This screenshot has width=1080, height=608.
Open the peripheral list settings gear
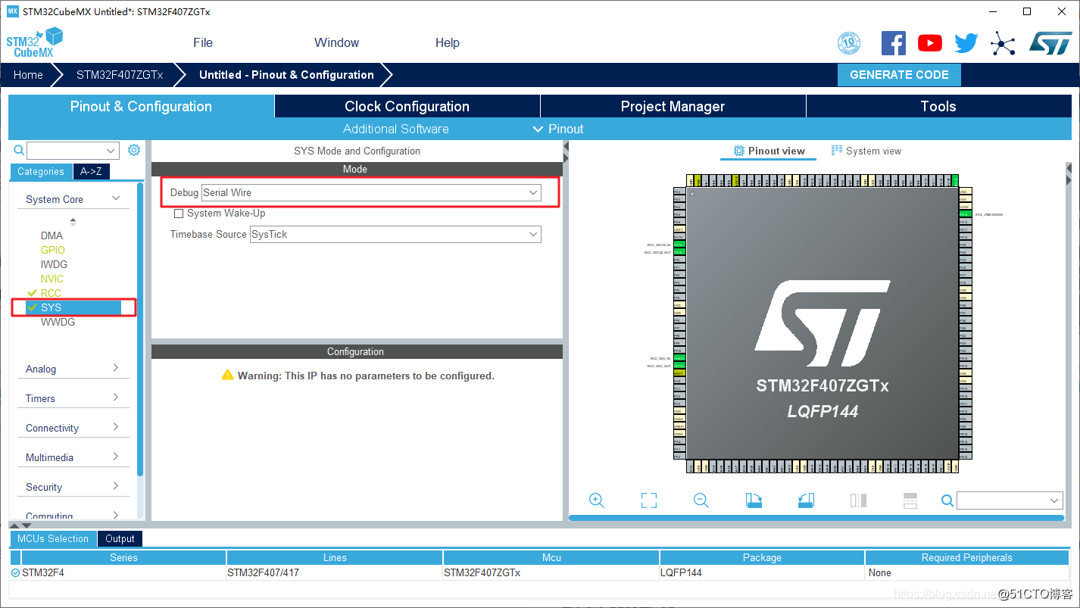[134, 150]
